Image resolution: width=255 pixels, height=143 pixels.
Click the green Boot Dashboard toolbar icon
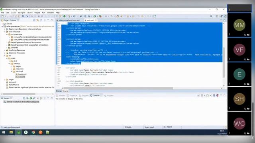pos(65,16)
